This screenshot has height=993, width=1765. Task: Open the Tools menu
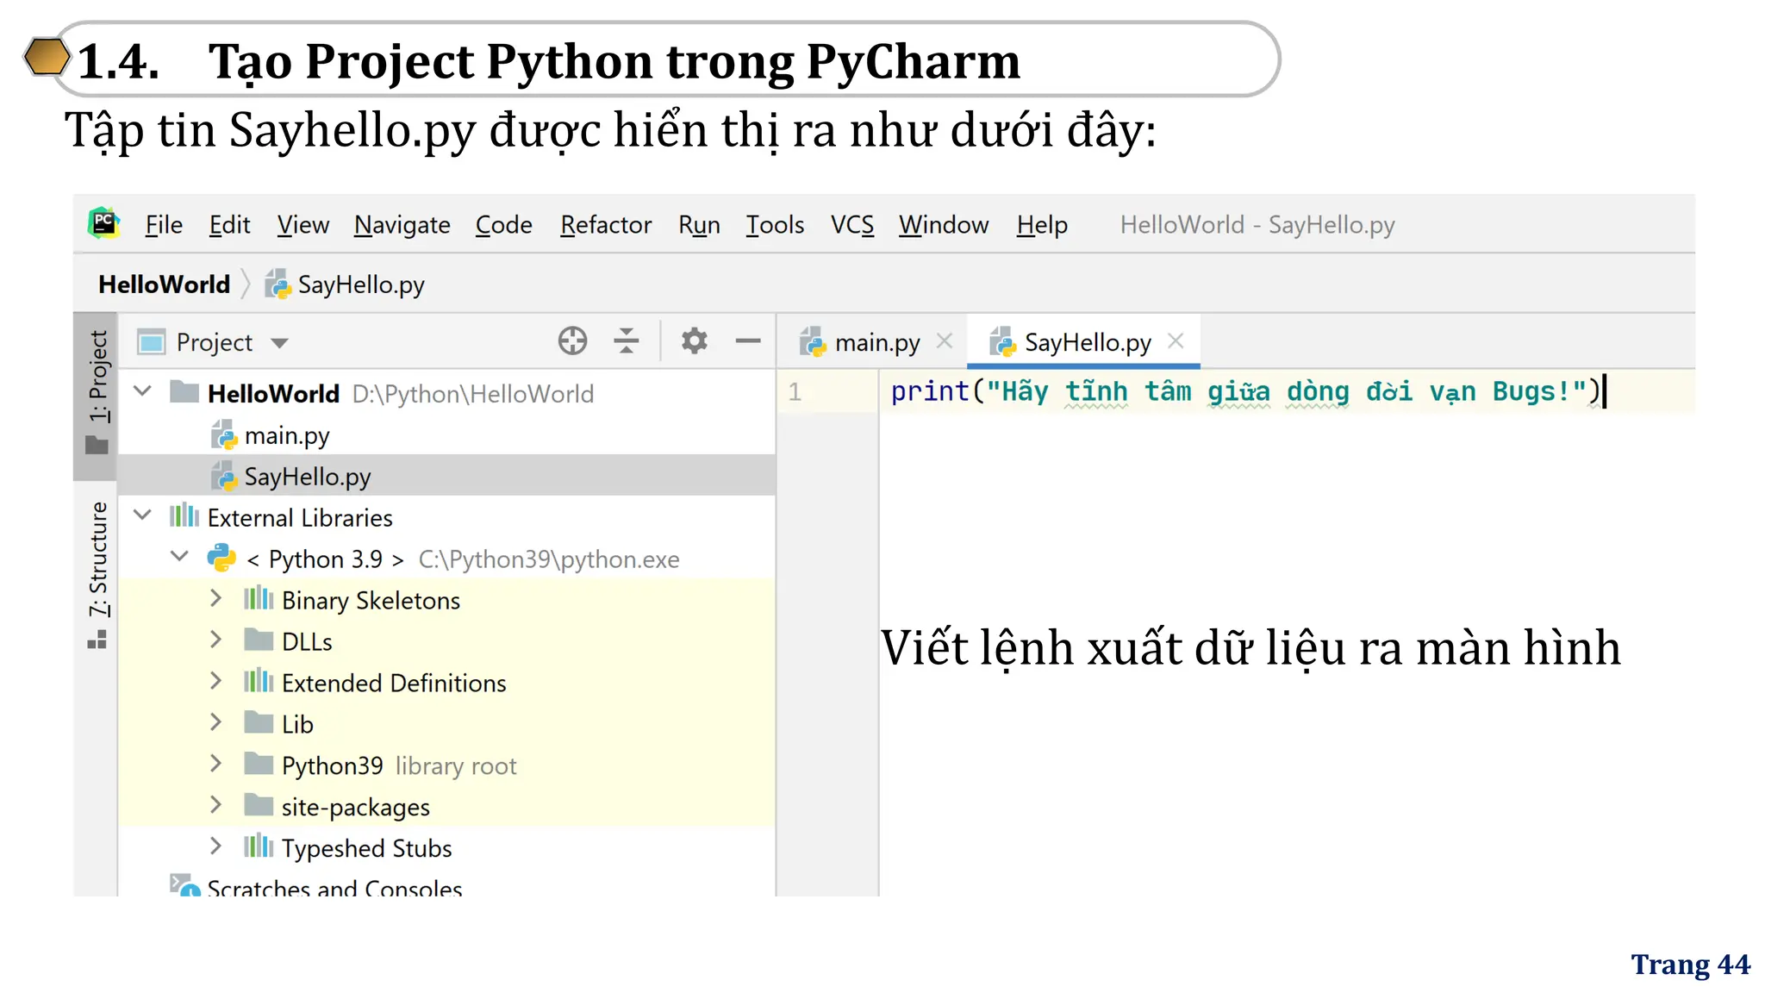tap(775, 225)
